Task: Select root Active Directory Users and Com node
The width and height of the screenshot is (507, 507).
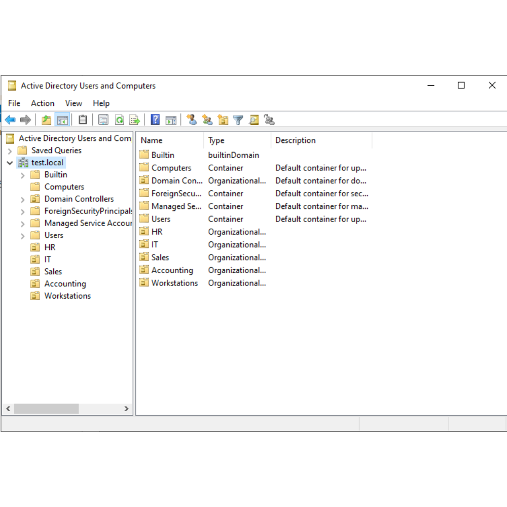Action: 75,138
